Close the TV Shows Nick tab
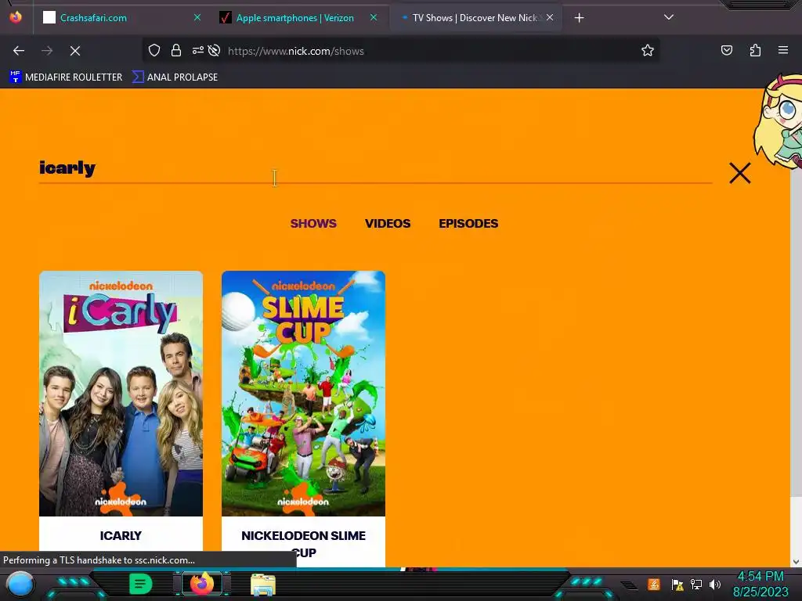802x601 pixels. tap(550, 17)
